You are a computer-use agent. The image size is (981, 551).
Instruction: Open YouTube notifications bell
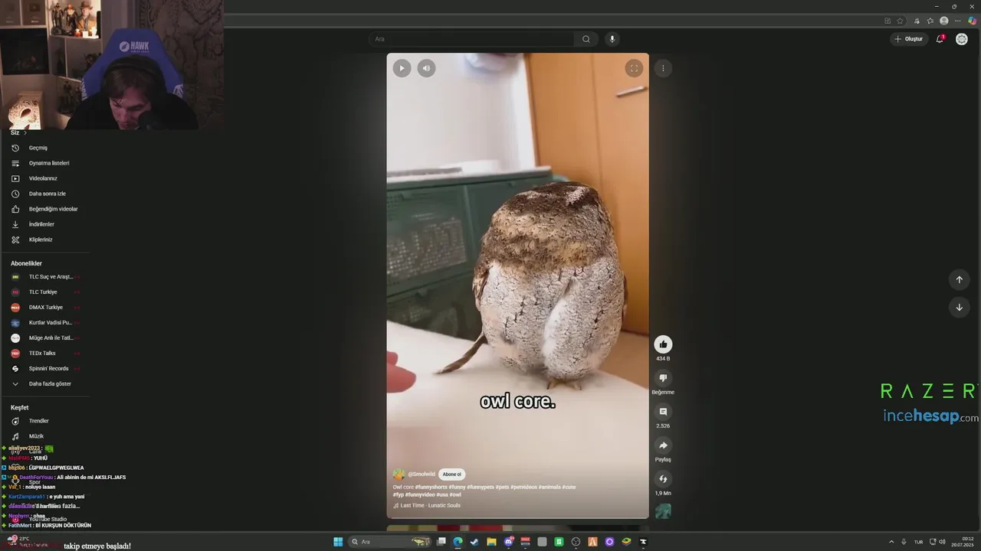pos(940,39)
